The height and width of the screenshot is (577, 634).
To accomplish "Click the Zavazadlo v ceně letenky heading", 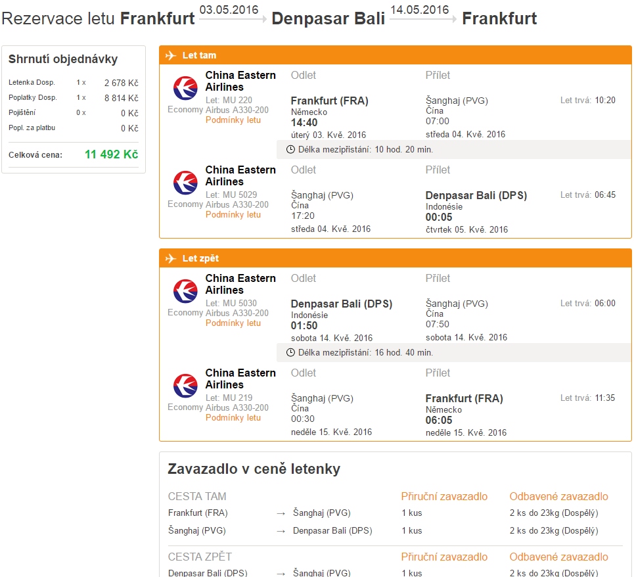I will click(x=254, y=469).
